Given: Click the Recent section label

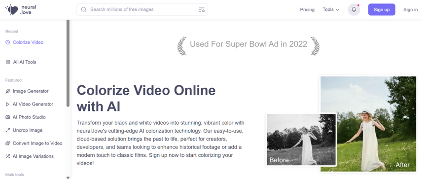Looking at the screenshot, I should coord(12,32).
